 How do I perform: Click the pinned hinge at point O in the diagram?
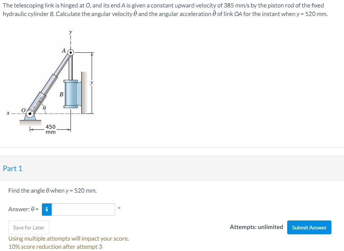(30, 113)
